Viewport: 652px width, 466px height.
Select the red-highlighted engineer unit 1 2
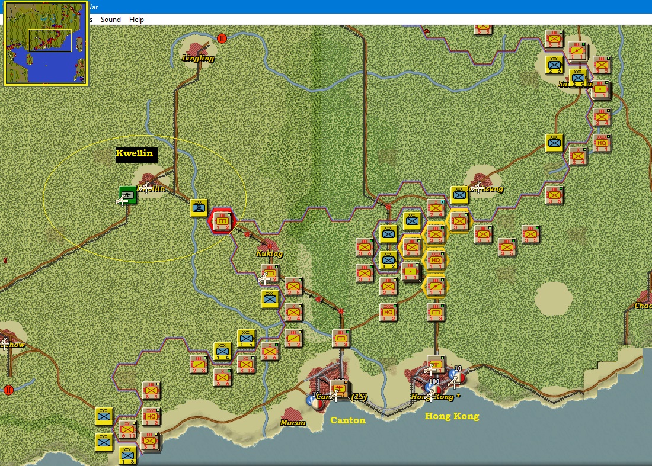222,221
